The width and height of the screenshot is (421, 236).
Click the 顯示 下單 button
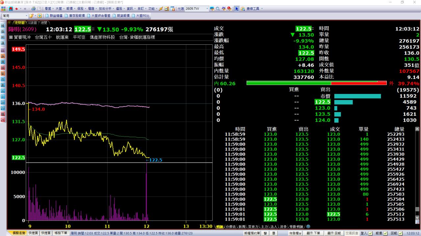[x=313, y=233]
